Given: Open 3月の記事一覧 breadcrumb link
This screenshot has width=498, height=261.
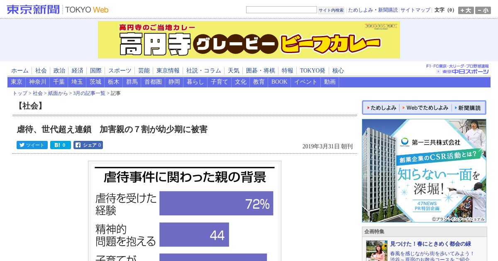Looking at the screenshot, I should point(89,94).
